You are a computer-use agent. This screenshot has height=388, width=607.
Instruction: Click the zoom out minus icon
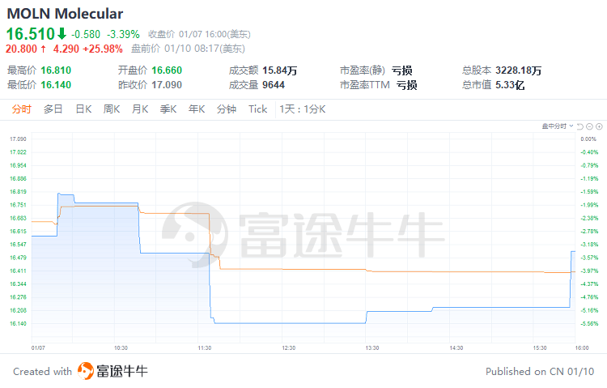pyautogui.click(x=590, y=126)
